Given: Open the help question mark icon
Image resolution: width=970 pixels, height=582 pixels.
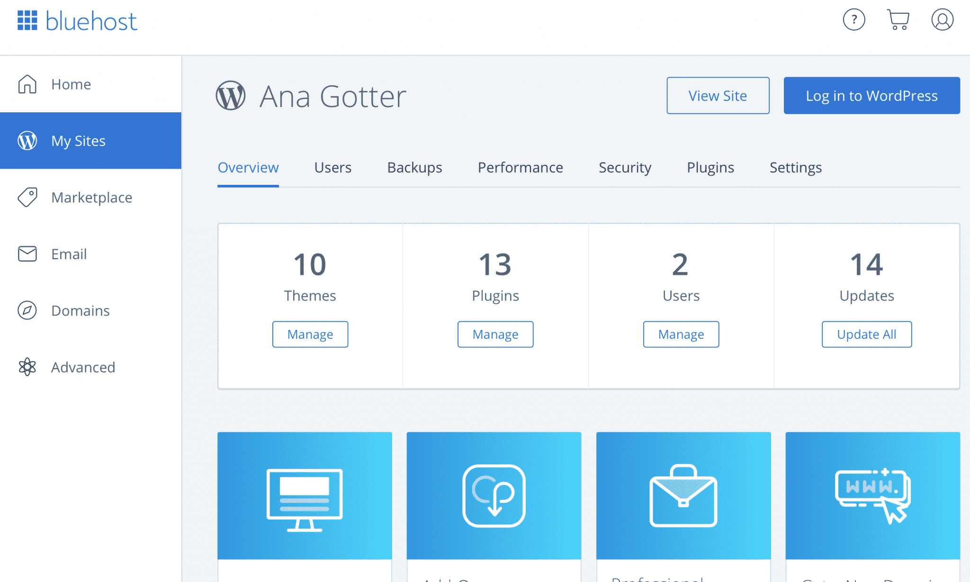Looking at the screenshot, I should click(854, 20).
